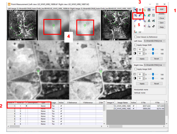Click the X Reference column header
The image size is (177, 134).
click(72, 103)
